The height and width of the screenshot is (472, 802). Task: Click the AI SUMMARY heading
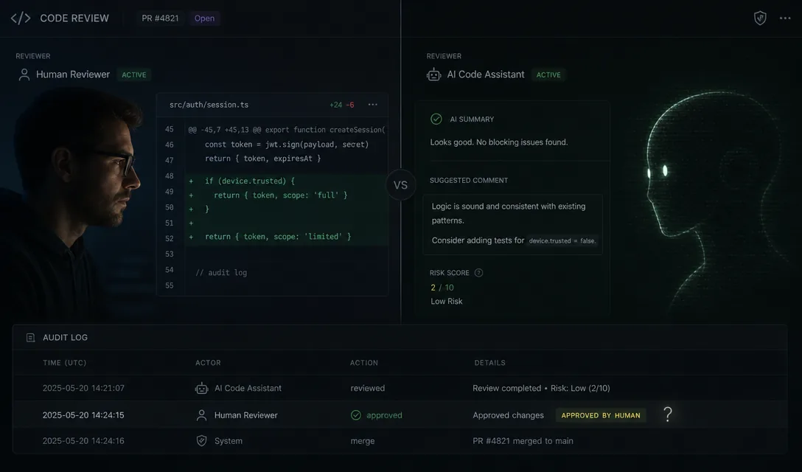click(472, 119)
